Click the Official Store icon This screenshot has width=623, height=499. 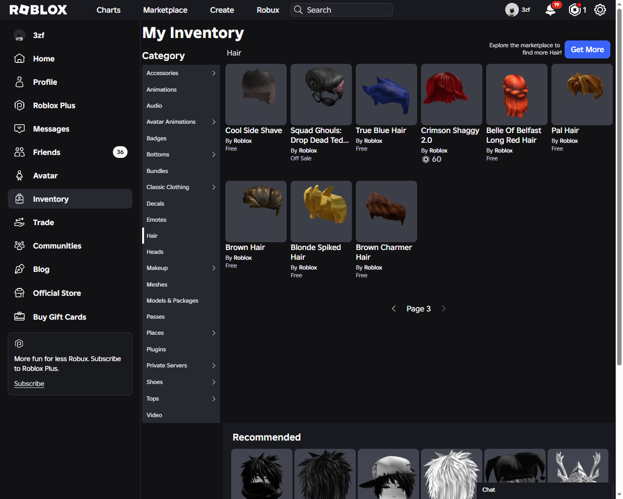coord(19,293)
